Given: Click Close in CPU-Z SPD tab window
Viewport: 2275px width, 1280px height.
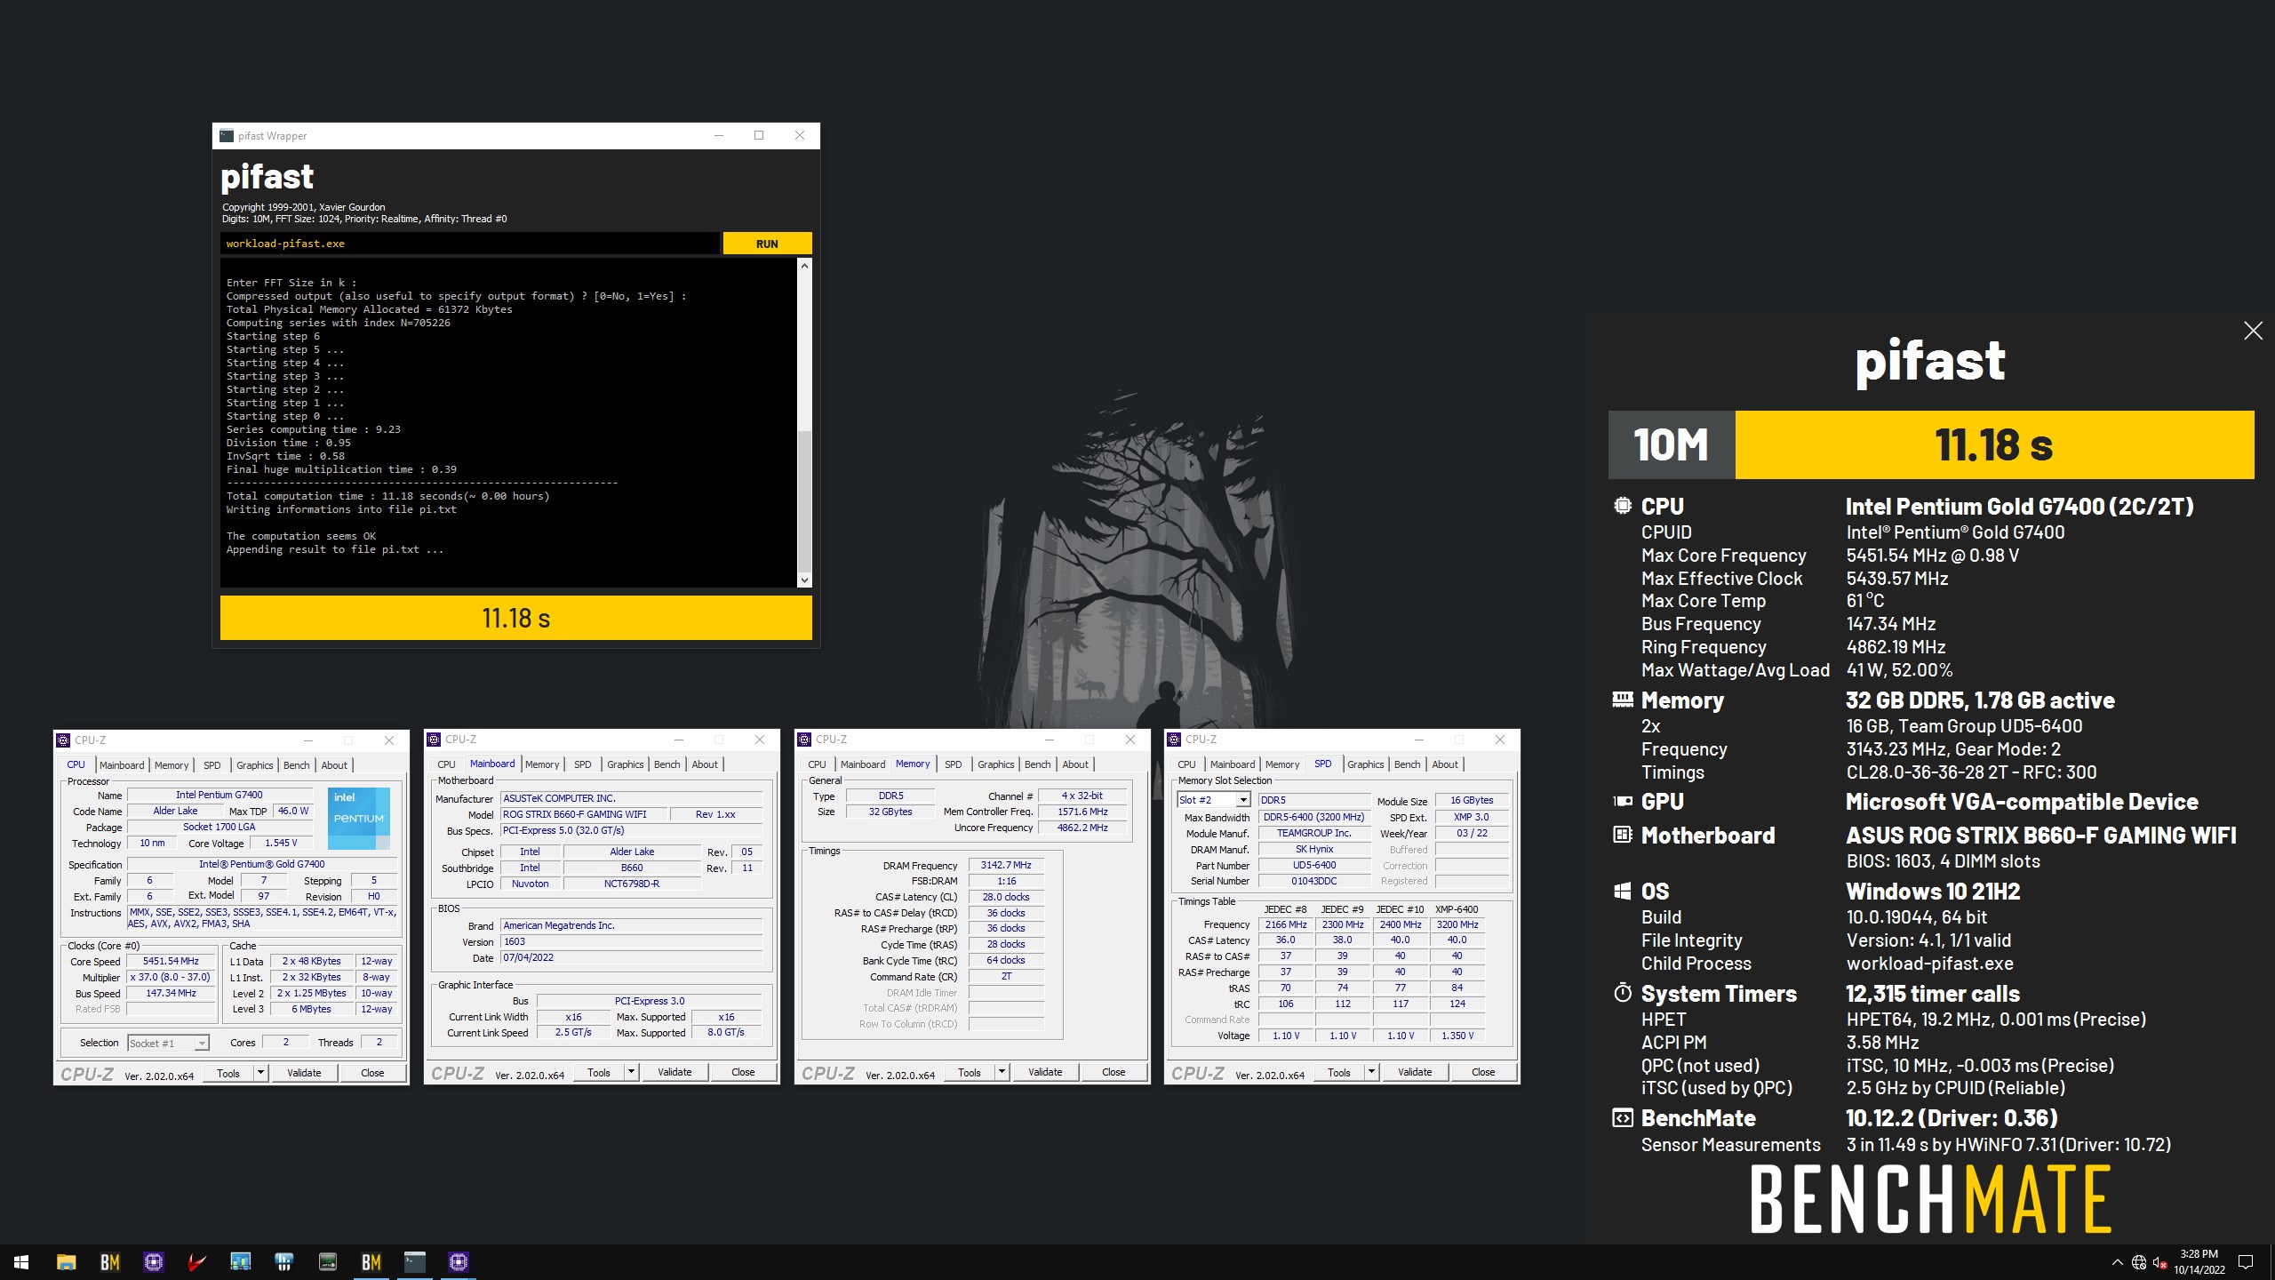Looking at the screenshot, I should pyautogui.click(x=1483, y=1072).
